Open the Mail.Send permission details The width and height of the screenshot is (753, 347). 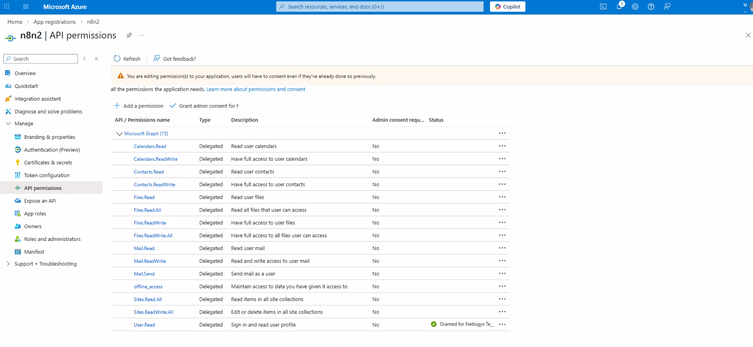coord(144,274)
